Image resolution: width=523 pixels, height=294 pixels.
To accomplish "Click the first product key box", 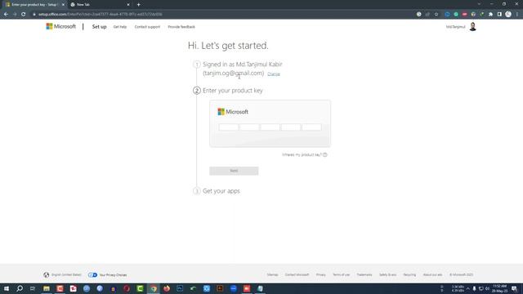I will (x=229, y=127).
